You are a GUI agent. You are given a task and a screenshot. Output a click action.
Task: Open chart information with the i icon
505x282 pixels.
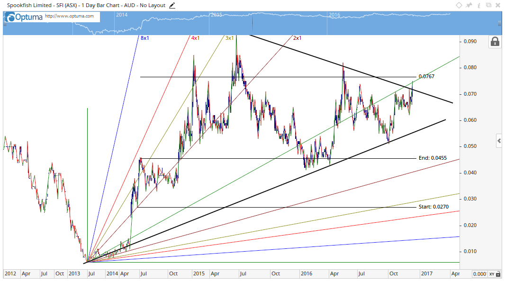point(479,5)
